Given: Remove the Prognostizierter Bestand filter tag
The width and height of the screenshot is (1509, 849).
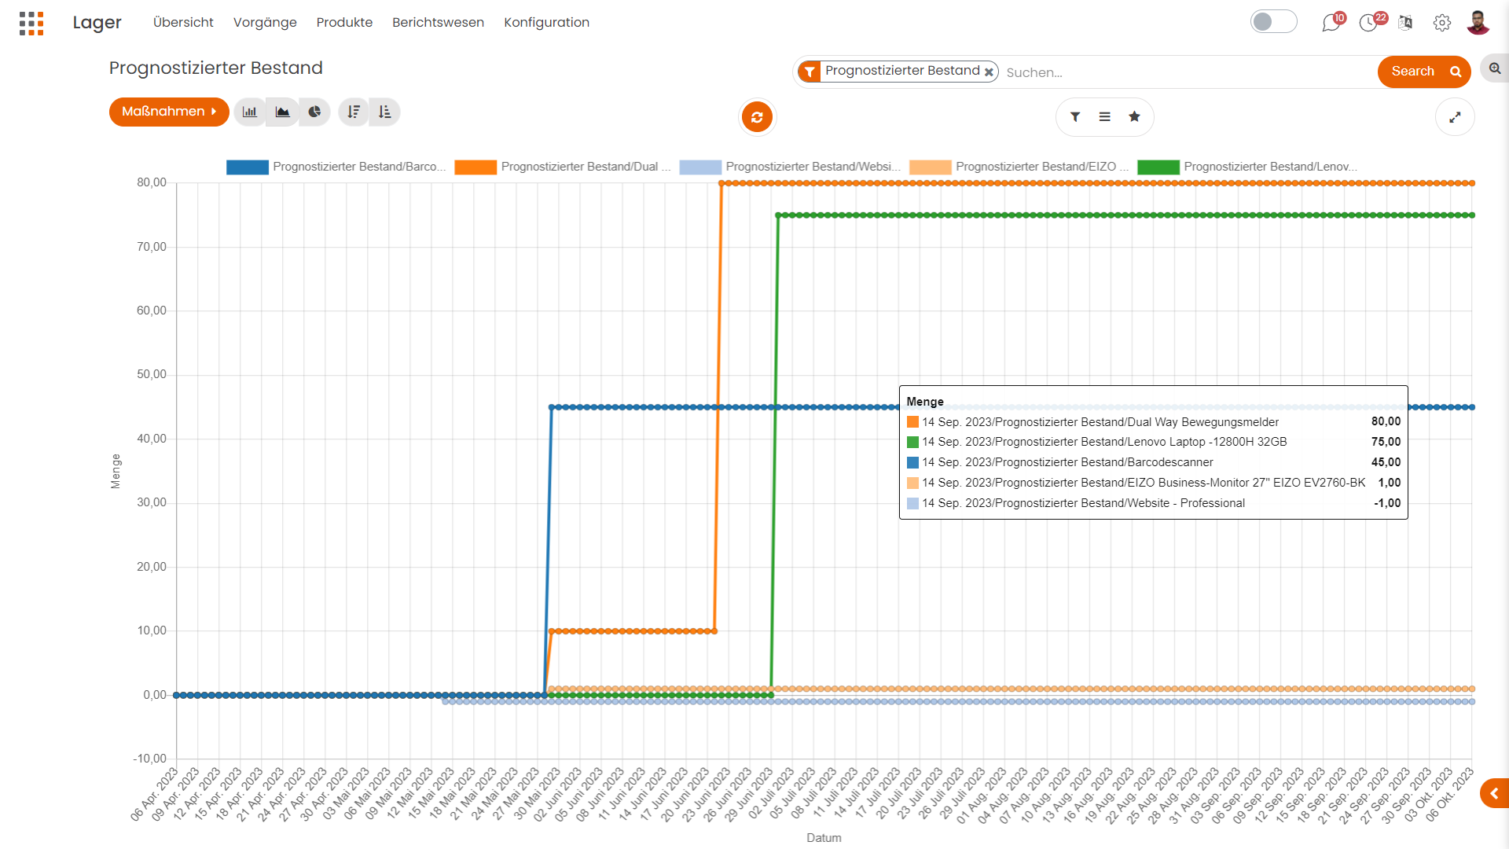Looking at the screenshot, I should pos(989,72).
